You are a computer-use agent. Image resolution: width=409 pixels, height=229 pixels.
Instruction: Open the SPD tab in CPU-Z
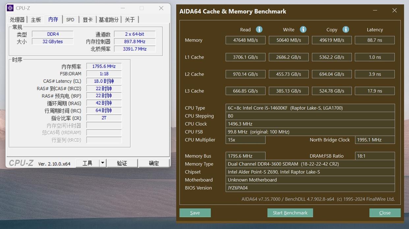70,20
